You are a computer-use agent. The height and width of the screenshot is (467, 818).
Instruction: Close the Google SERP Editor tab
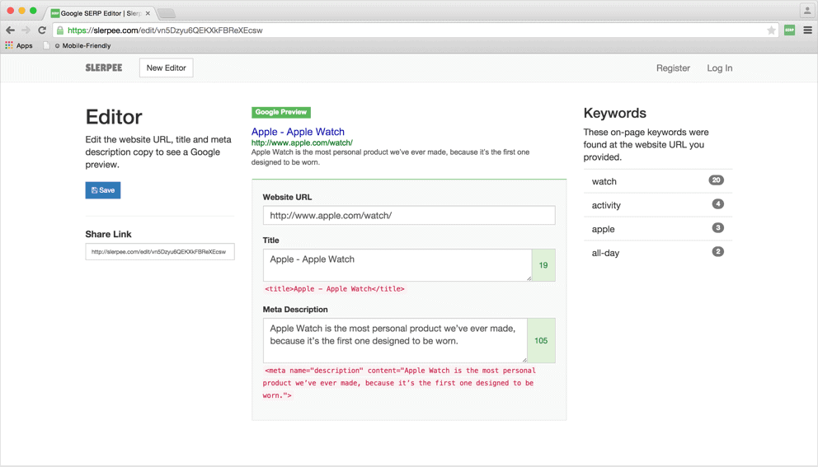coord(148,13)
